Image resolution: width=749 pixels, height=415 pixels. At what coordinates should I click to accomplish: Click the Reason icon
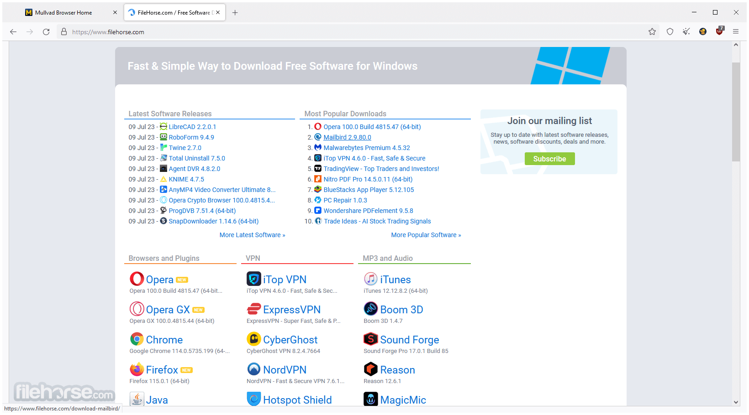371,369
